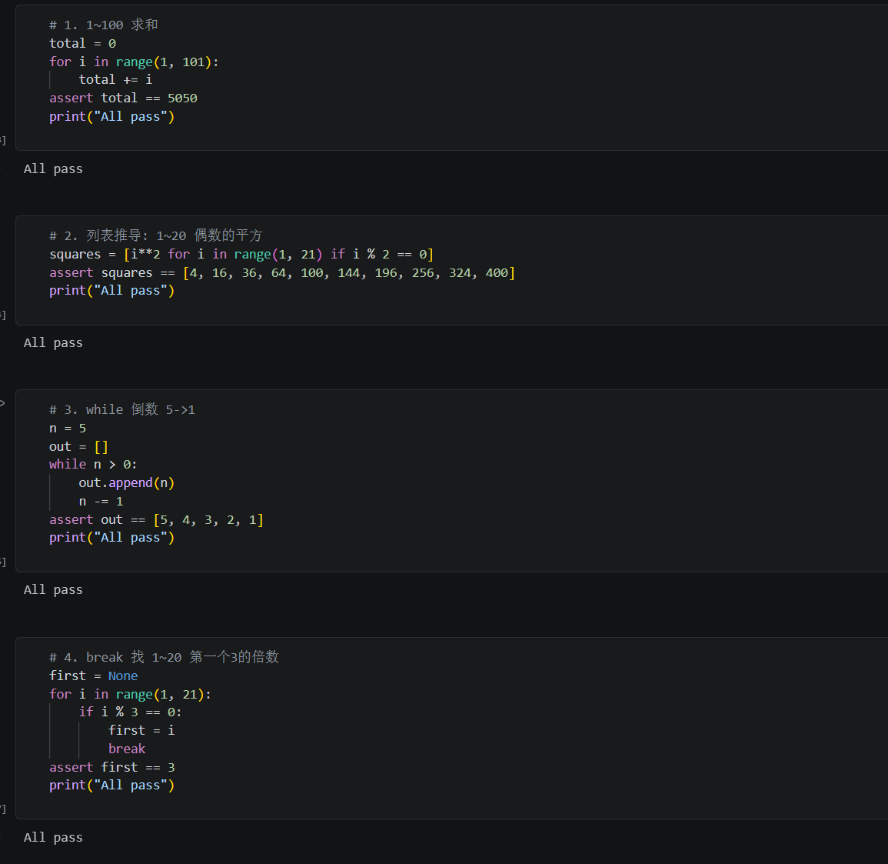
Task: Click the comment line '# 1. 1~100 求和'
Action: pos(104,25)
